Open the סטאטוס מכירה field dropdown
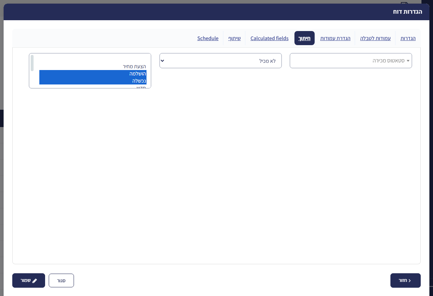This screenshot has width=433, height=296. 351,61
